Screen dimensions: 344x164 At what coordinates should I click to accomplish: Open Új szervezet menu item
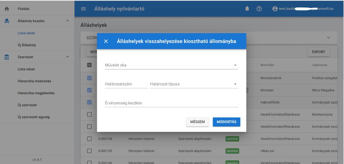[27, 105]
